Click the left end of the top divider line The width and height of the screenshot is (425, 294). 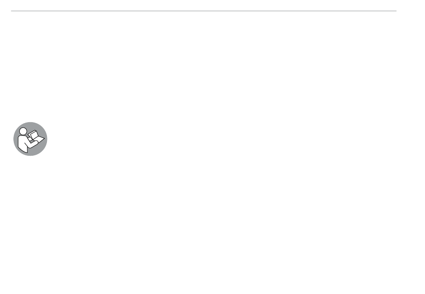(x=12, y=11)
